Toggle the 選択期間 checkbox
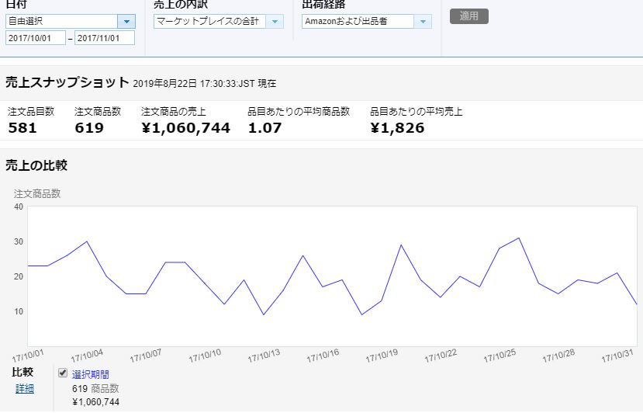The height and width of the screenshot is (413, 643). click(63, 373)
